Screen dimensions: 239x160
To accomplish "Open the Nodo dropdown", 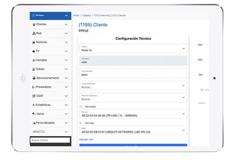I will pos(133,49).
